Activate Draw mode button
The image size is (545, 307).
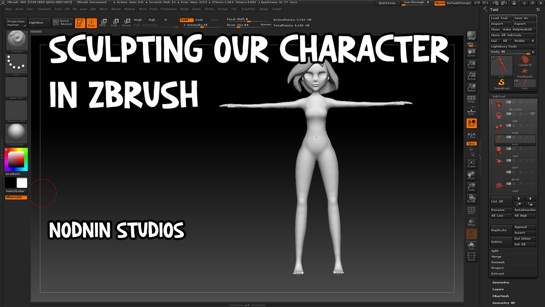click(92, 23)
